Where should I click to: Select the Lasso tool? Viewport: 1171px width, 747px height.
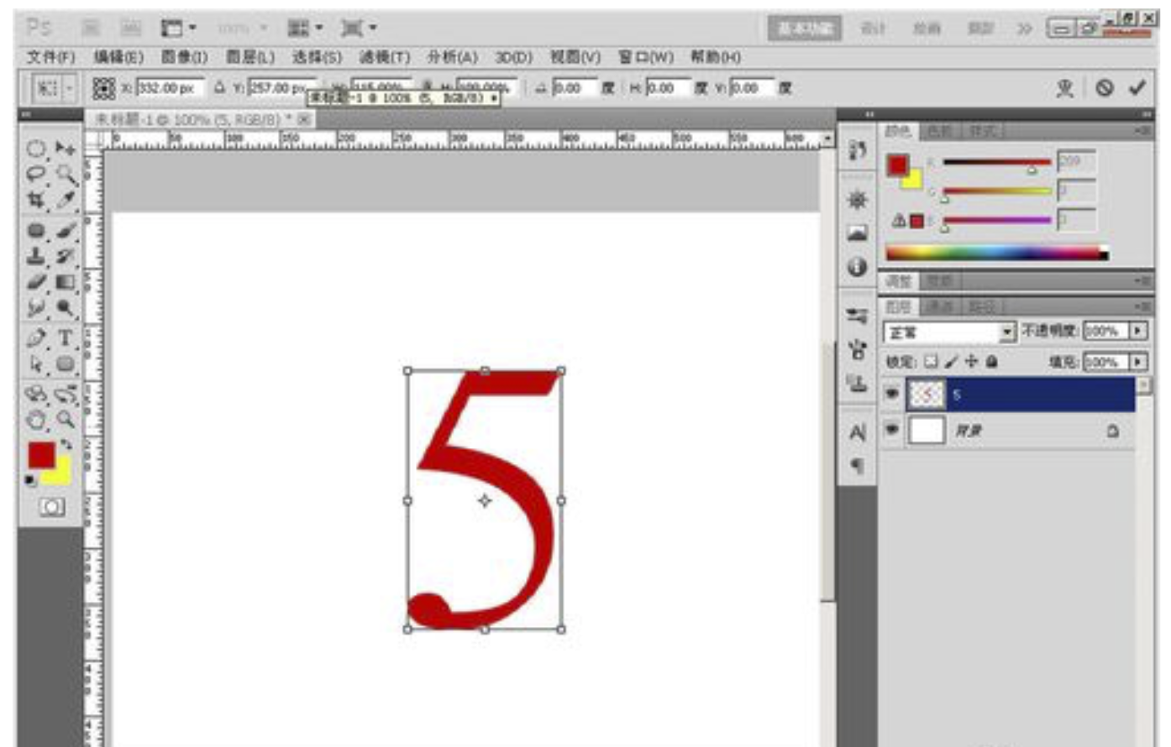tap(36, 175)
